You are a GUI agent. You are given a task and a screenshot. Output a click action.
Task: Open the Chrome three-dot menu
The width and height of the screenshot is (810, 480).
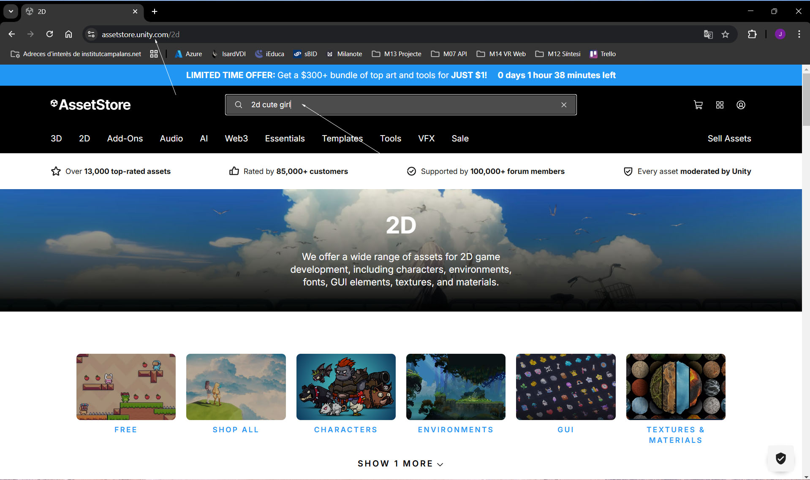click(x=799, y=35)
